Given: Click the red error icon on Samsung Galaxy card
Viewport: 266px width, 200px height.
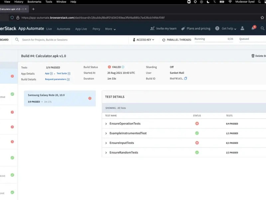Looking at the screenshot, I should click(x=90, y=98).
